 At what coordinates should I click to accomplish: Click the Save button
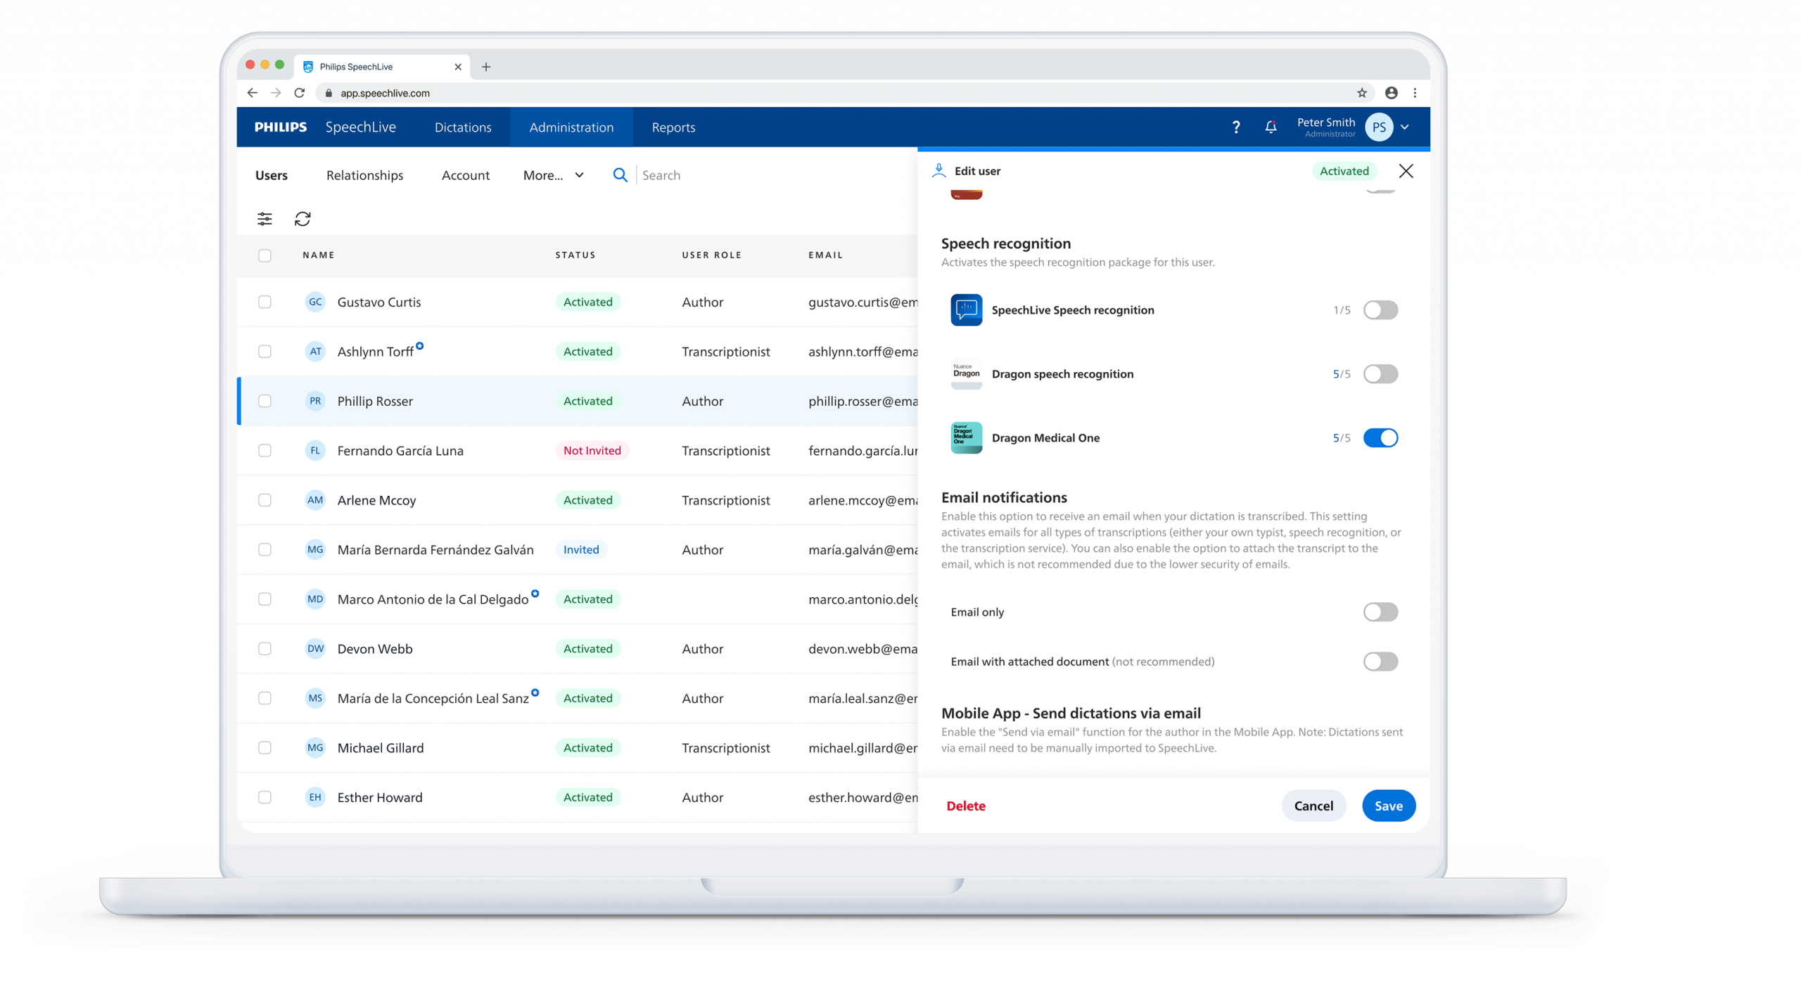point(1388,806)
